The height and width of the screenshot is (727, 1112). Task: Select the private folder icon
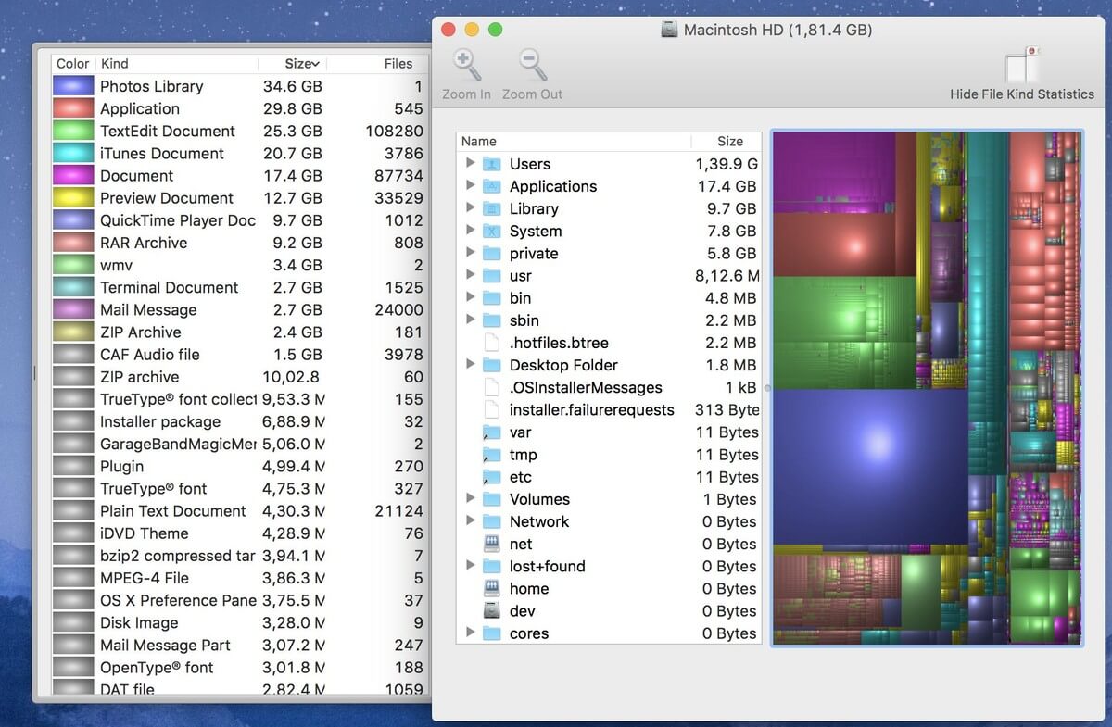point(492,253)
